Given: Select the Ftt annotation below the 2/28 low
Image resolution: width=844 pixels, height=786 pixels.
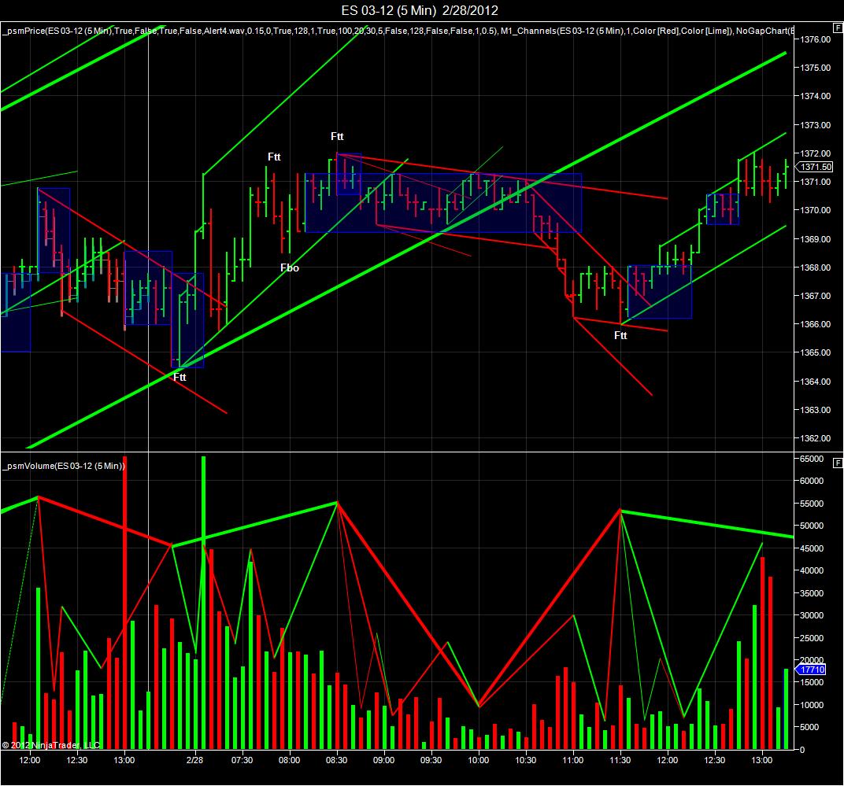Looking at the screenshot, I should pyautogui.click(x=180, y=378).
